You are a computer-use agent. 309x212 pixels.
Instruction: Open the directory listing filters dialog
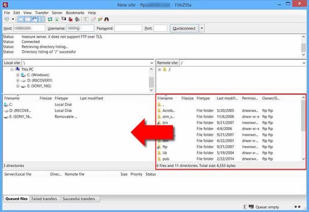click(86, 19)
